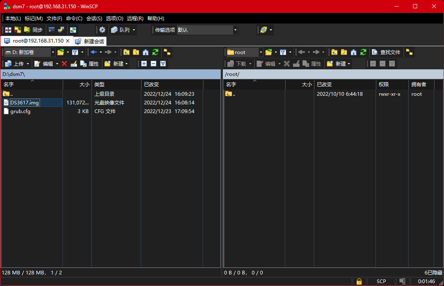Click the local panel home directory icon

coord(145,52)
